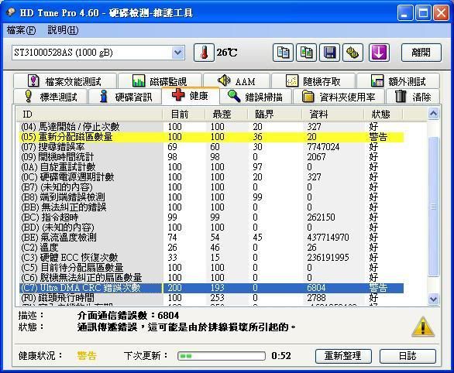Viewport: 454px width, 373px height.
Task: Select row (0C) 硬碟電源週期計數
Action: pos(212,177)
